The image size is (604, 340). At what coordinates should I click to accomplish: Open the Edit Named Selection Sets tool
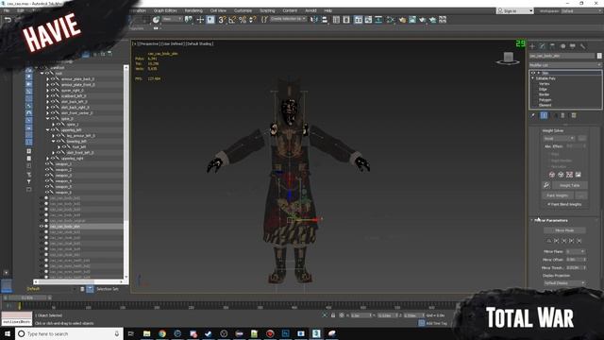(264, 20)
